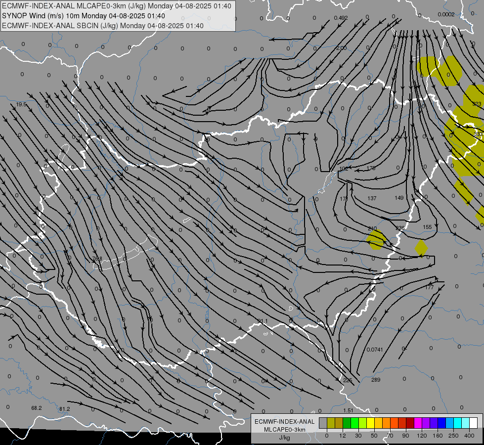Click the legend heading 'ECMWF-INDEX-ANAL'
This screenshot has height=445, width=484.
[x=285, y=422]
